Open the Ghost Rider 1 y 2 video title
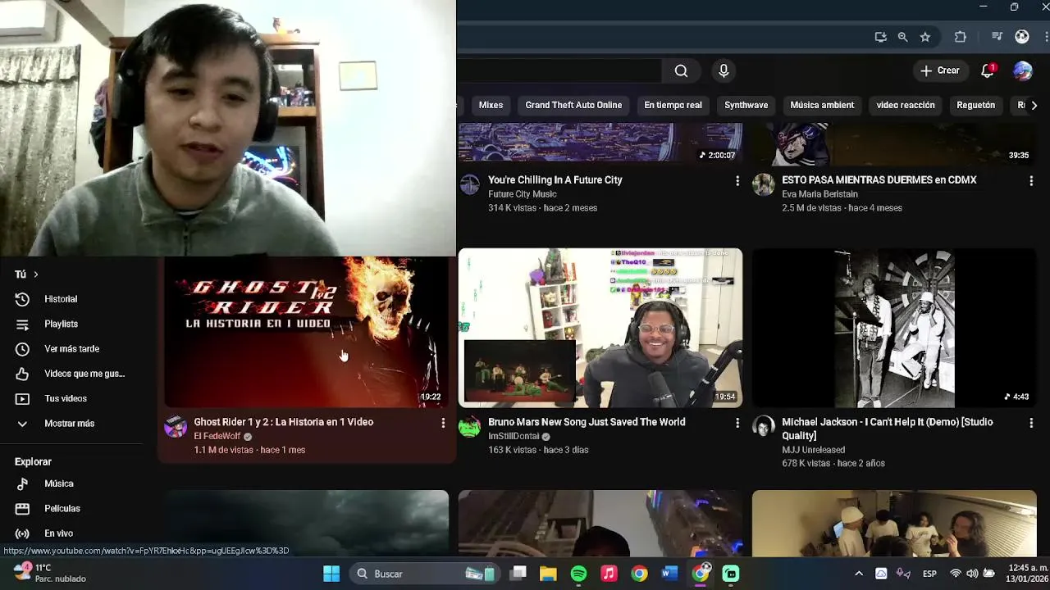 coord(284,422)
